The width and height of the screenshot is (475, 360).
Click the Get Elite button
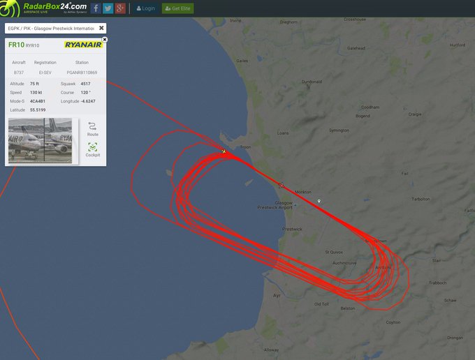(x=178, y=8)
